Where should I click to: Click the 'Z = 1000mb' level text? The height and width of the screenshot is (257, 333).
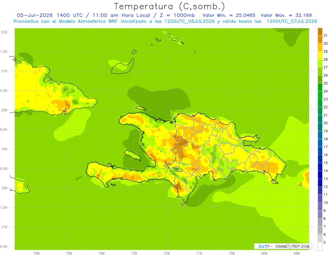pos(176,15)
